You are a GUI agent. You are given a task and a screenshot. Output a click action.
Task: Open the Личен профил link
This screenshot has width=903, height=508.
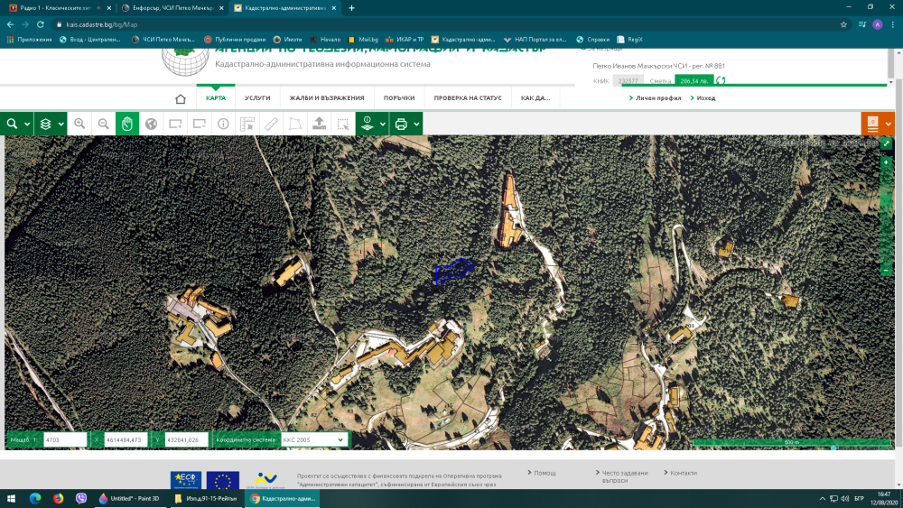[658, 97]
